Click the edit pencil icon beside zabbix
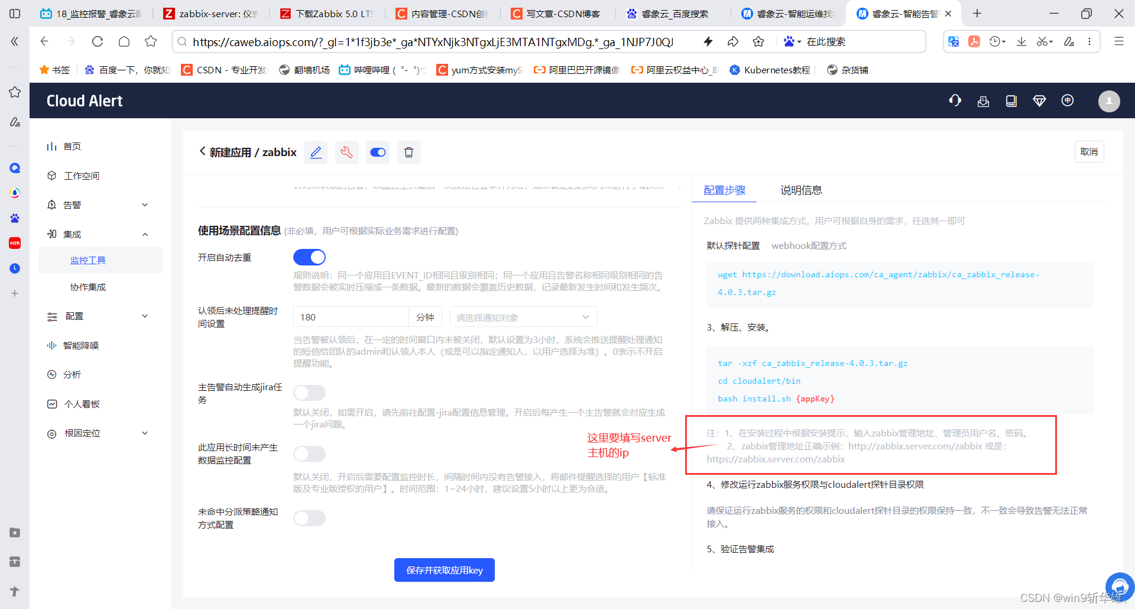Viewport: 1135px width, 609px height. tap(316, 153)
